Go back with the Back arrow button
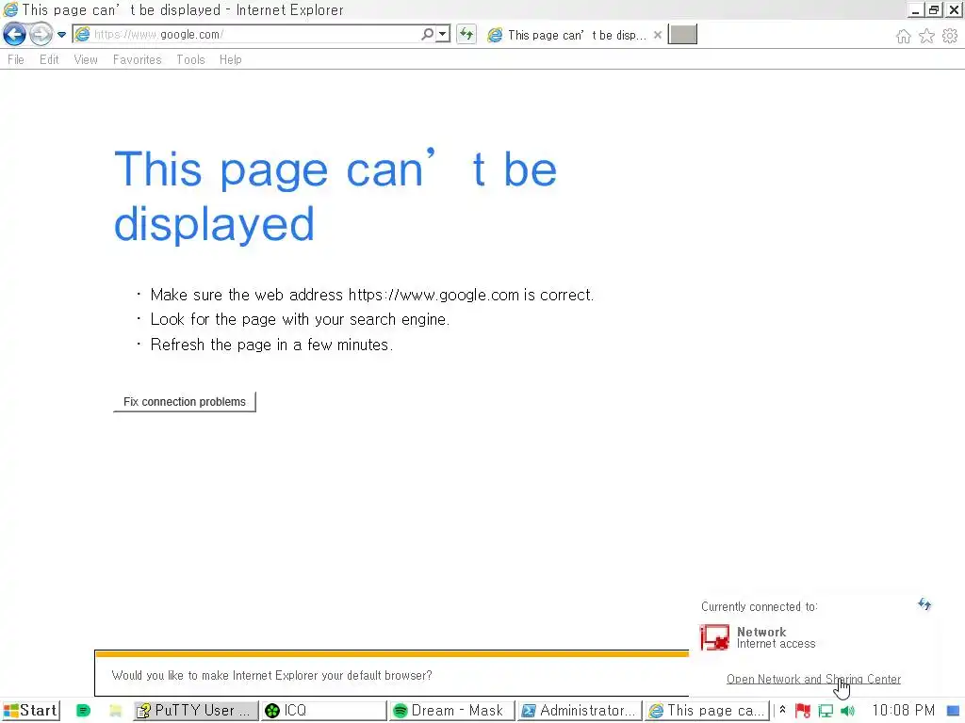This screenshot has height=723, width=965. [x=15, y=35]
